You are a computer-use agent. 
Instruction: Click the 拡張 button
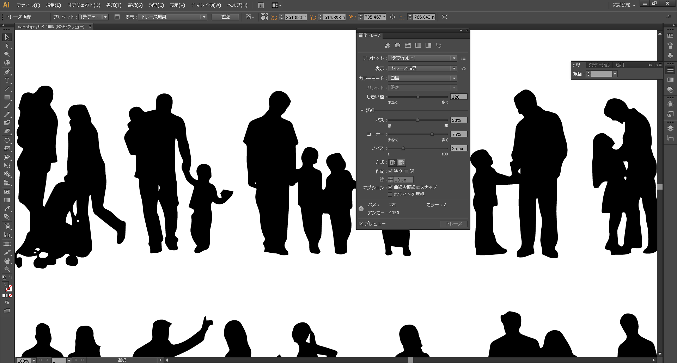(225, 17)
